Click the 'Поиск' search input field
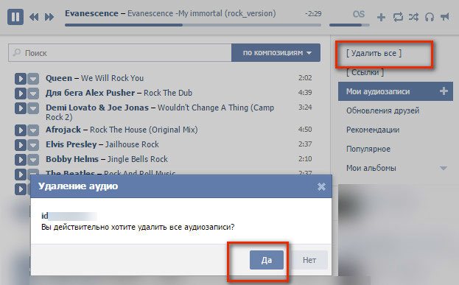 pos(120,53)
